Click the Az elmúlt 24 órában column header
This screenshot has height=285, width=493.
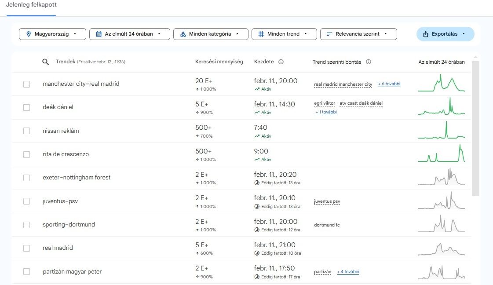442,62
